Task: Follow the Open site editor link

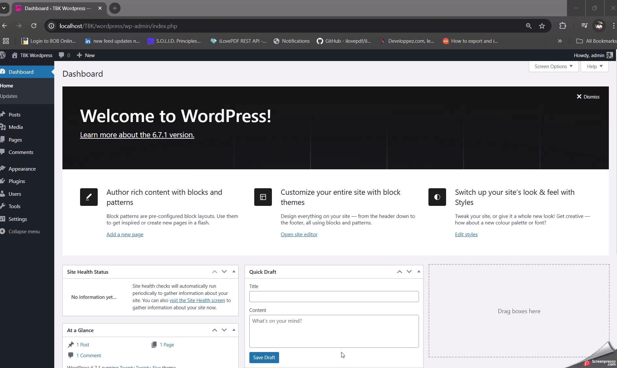Action: pos(299,235)
